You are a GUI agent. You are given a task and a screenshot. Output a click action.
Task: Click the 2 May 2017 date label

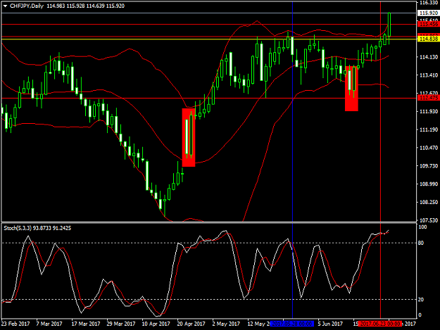pyautogui.click(x=226, y=324)
